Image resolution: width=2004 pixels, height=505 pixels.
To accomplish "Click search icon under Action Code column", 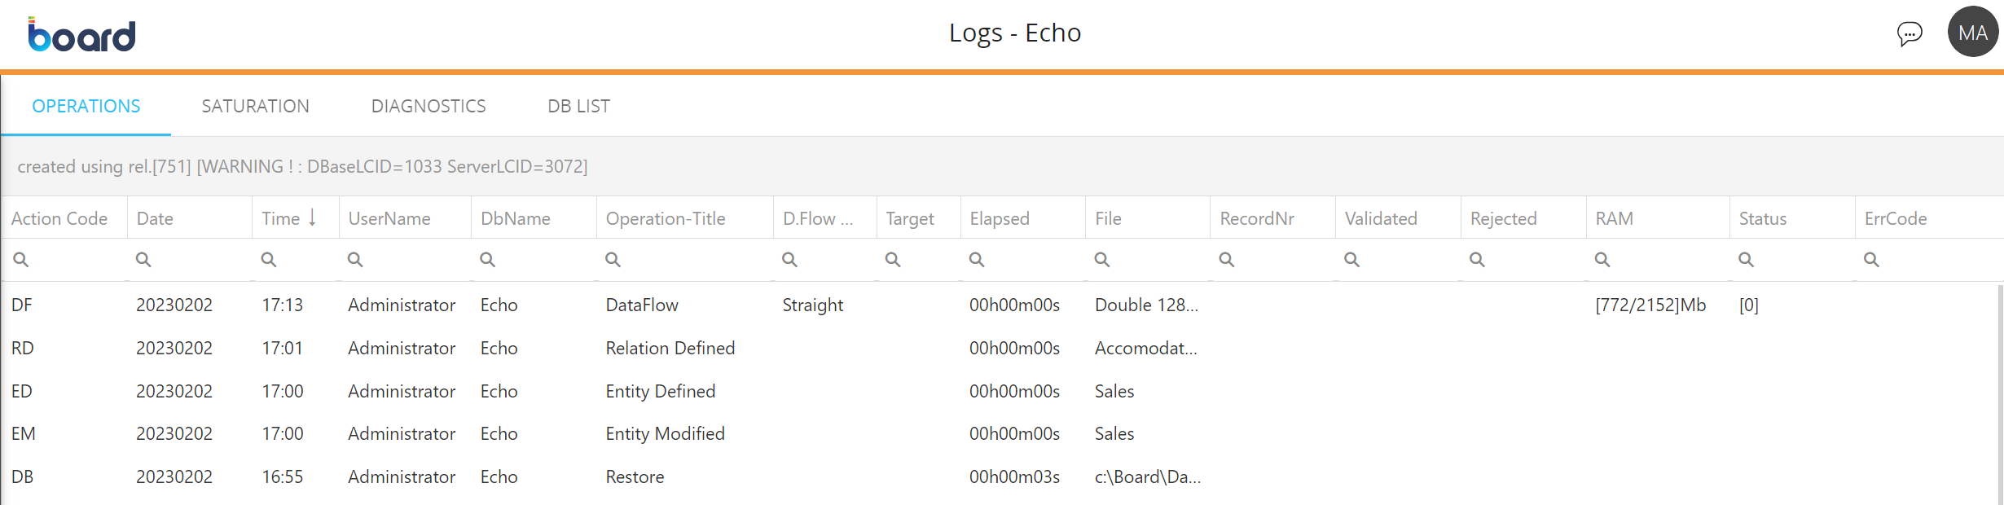I will pyautogui.click(x=21, y=260).
